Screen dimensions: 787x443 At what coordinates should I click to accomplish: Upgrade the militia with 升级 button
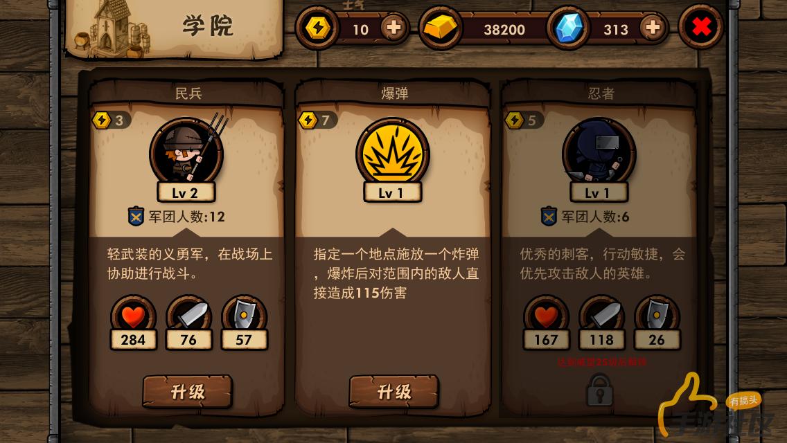tap(187, 391)
